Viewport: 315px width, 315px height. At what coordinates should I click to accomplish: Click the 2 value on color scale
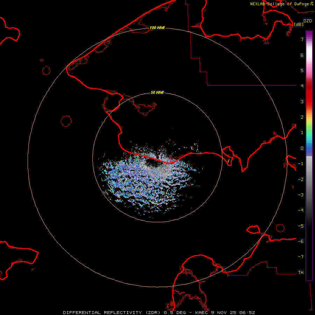[x=302, y=117]
